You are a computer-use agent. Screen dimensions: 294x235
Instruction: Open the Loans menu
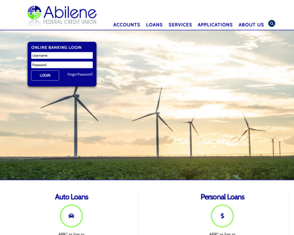(154, 25)
